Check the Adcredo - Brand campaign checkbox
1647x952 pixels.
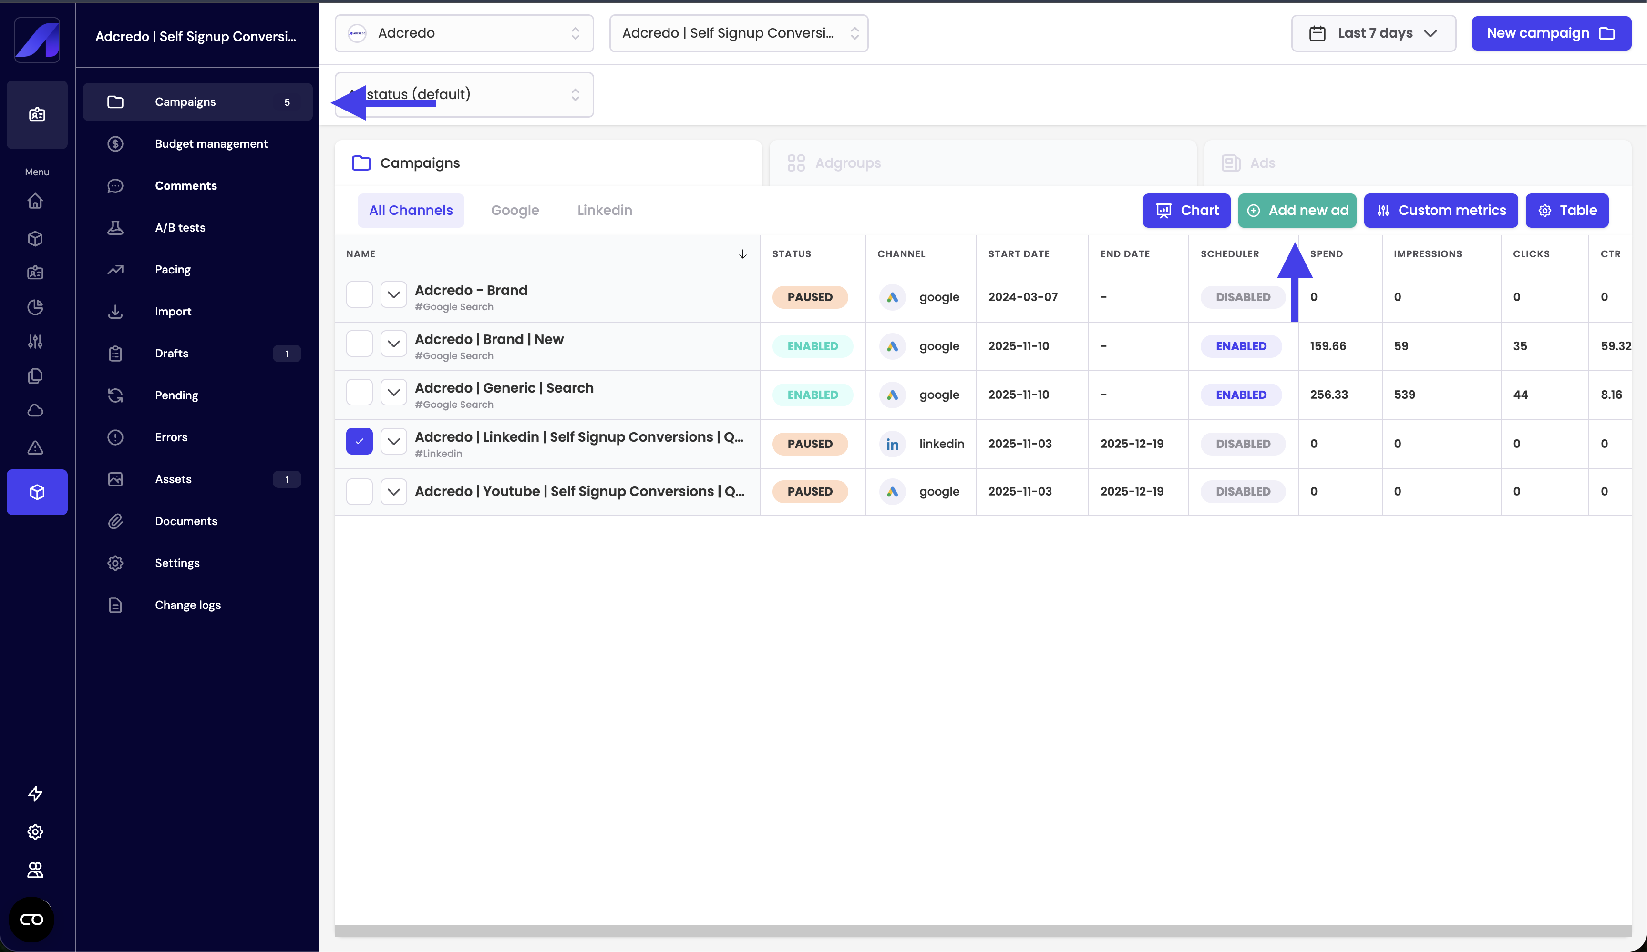coord(359,294)
